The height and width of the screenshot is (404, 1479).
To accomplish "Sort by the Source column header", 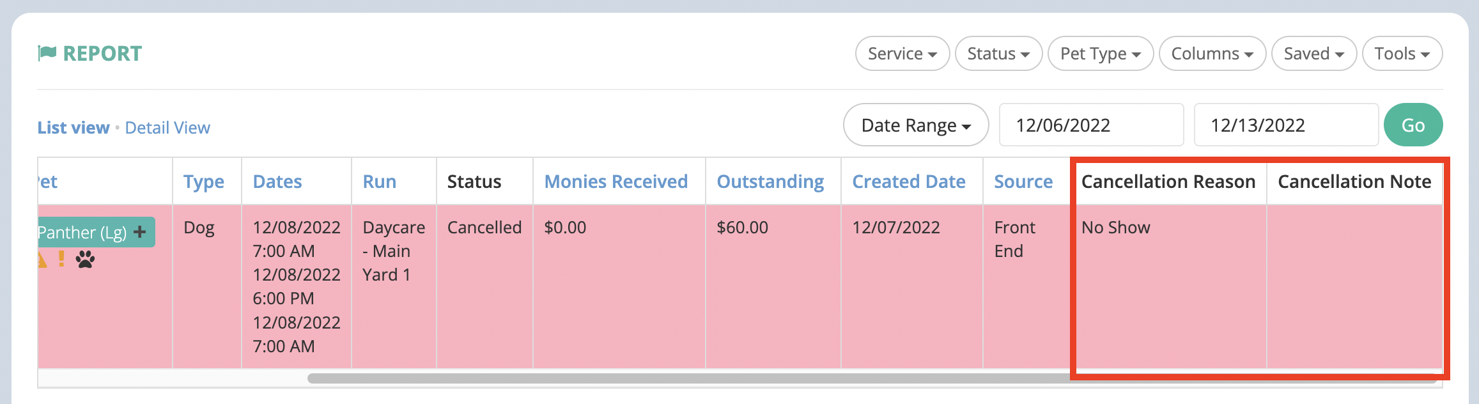I will 1023,182.
